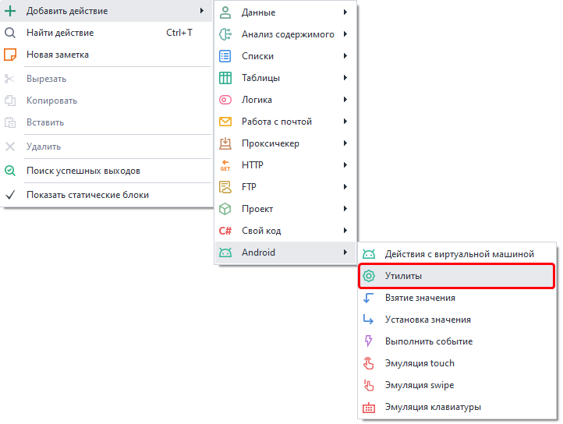The image size is (563, 424).
Task: Click the HTTP GET icon
Action: [x=225, y=165]
